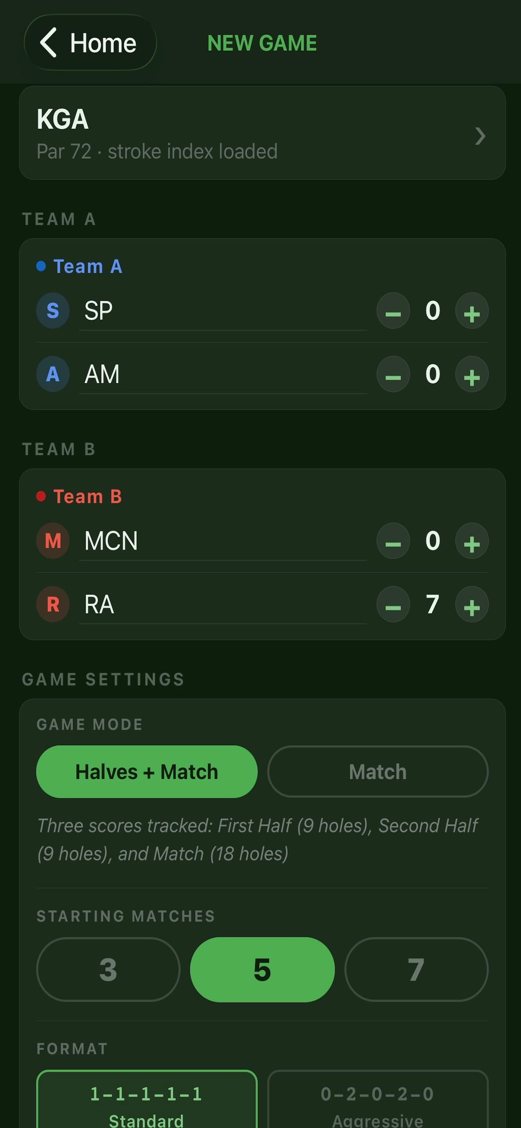Increase MCN handicap with plus icon

[472, 541]
